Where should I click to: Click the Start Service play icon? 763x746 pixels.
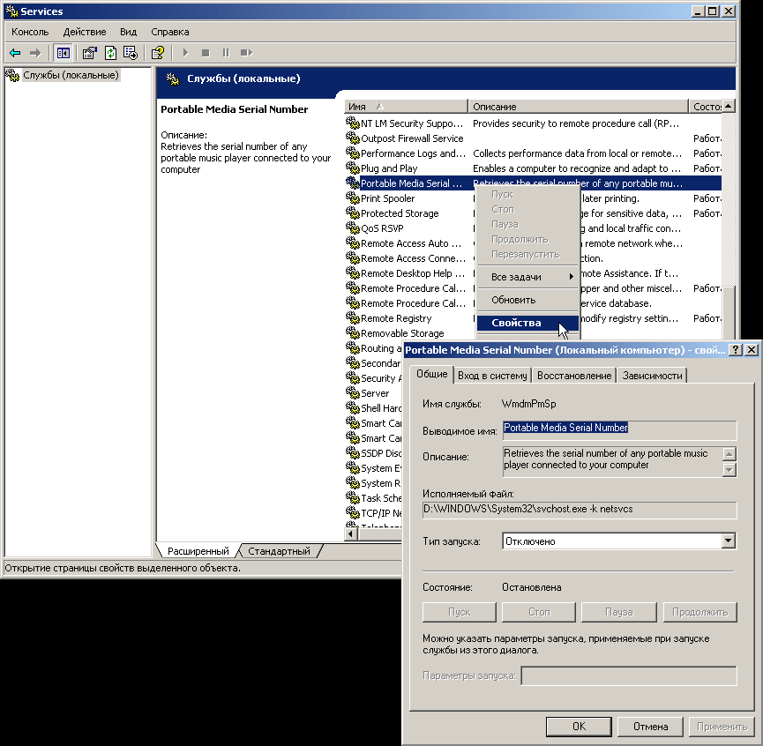click(185, 53)
